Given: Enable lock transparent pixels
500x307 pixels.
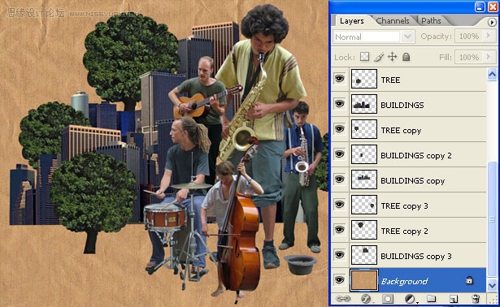Looking at the screenshot, I should (364, 57).
